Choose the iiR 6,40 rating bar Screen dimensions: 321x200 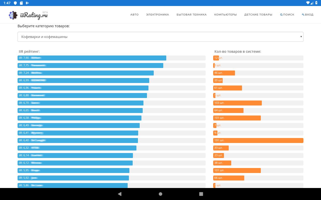pyautogui.click(x=78, y=140)
